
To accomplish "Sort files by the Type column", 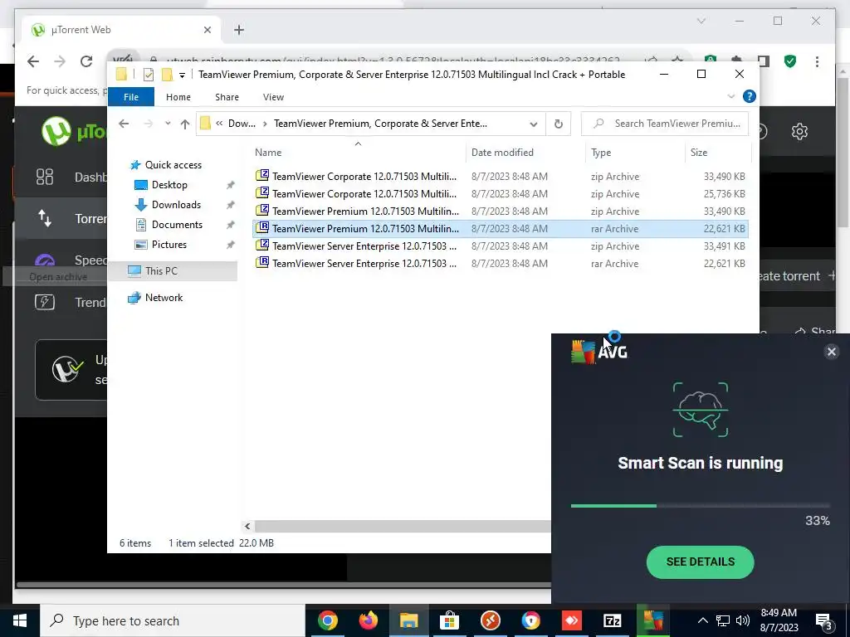I will pos(635,153).
